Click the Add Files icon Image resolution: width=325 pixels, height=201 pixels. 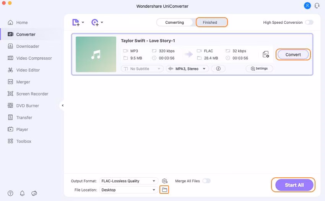[76, 23]
